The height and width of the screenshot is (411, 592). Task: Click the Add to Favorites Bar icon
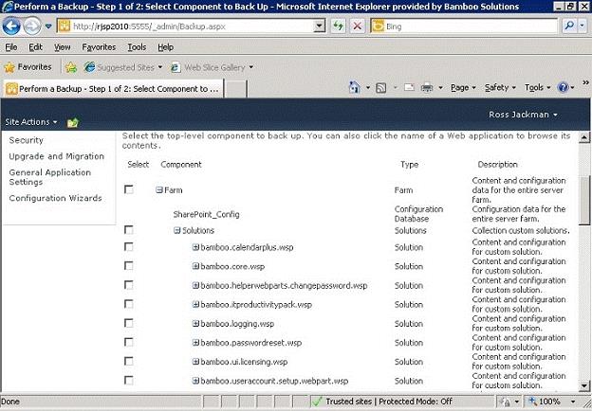pyautogui.click(x=71, y=67)
